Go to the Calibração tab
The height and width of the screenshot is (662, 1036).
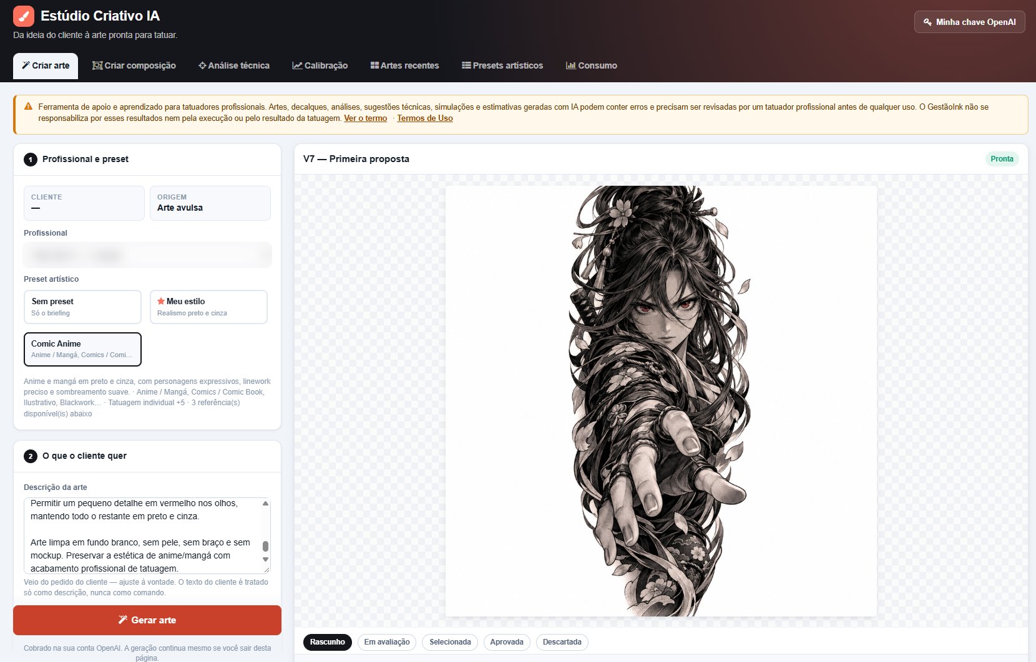[x=320, y=65]
